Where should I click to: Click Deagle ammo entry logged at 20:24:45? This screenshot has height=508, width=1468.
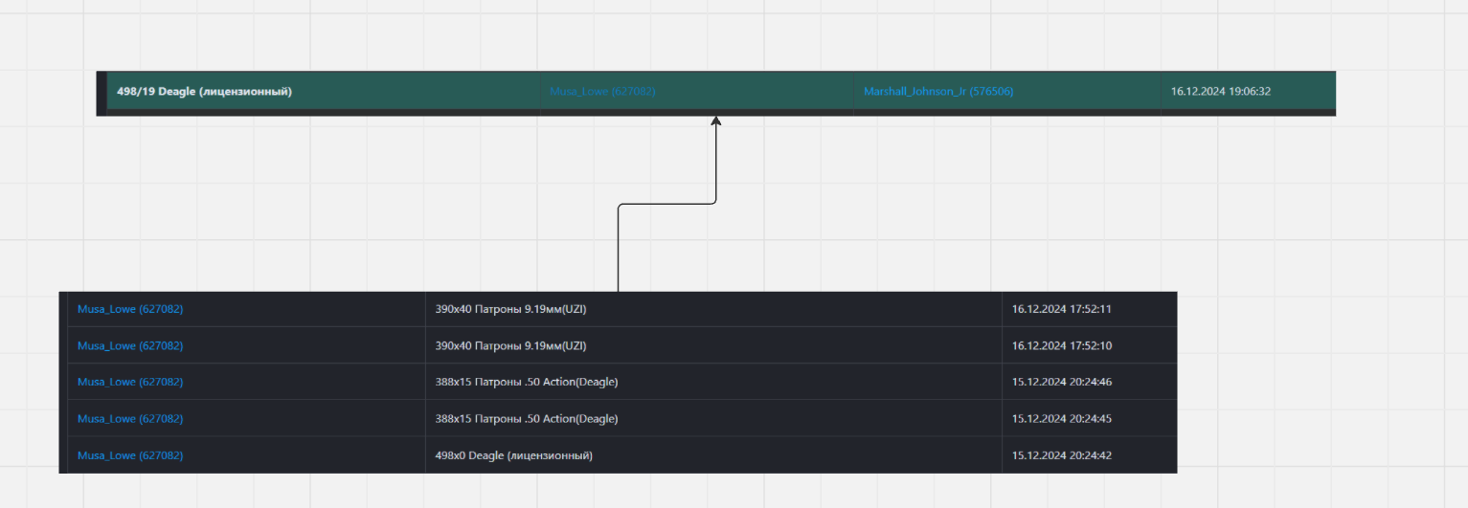point(527,419)
